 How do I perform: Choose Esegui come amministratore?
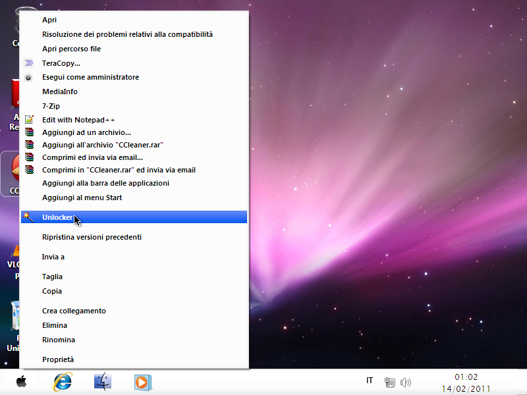[134, 77]
